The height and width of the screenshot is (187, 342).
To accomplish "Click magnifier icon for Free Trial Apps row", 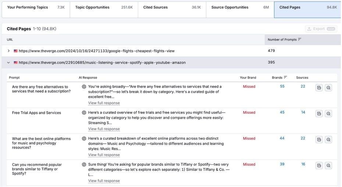I will 328,114.
